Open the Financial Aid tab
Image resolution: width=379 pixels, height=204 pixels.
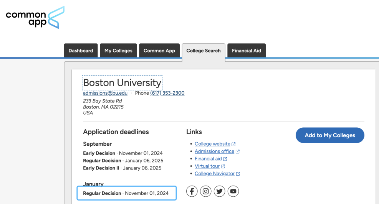click(x=247, y=51)
